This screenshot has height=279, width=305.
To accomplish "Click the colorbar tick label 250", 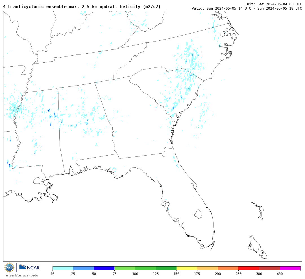I will [x=238, y=274].
